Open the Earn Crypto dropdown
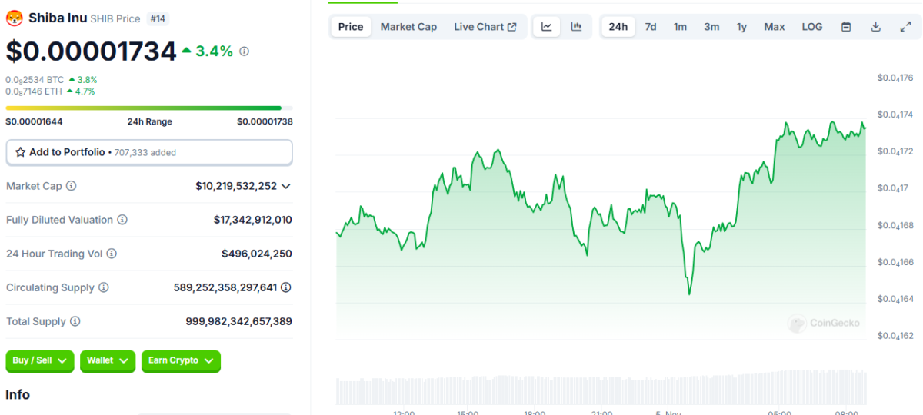923x415 pixels. 181,360
